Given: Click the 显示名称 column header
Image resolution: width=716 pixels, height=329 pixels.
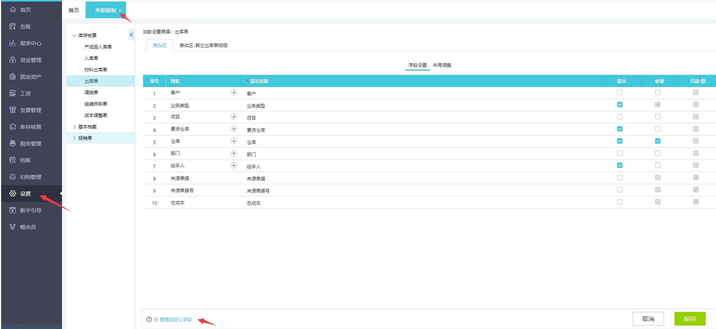Looking at the screenshot, I should [422, 81].
